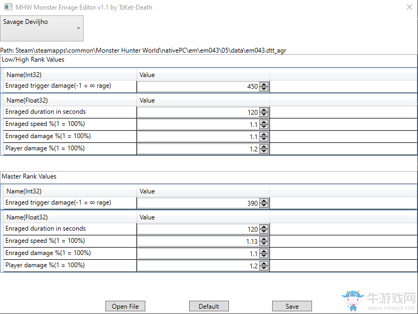Decrease Master Rank enraged trigger damage with down arrow
The image size is (418, 314).
[x=264, y=206]
